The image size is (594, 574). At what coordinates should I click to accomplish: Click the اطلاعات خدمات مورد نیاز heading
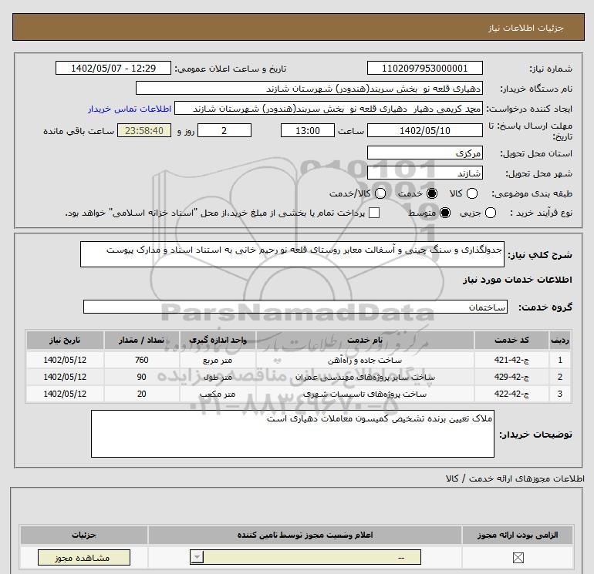(x=517, y=280)
